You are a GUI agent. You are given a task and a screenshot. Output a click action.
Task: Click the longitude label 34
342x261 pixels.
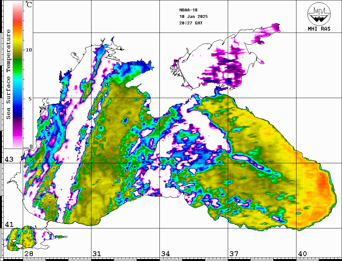pos(165,254)
